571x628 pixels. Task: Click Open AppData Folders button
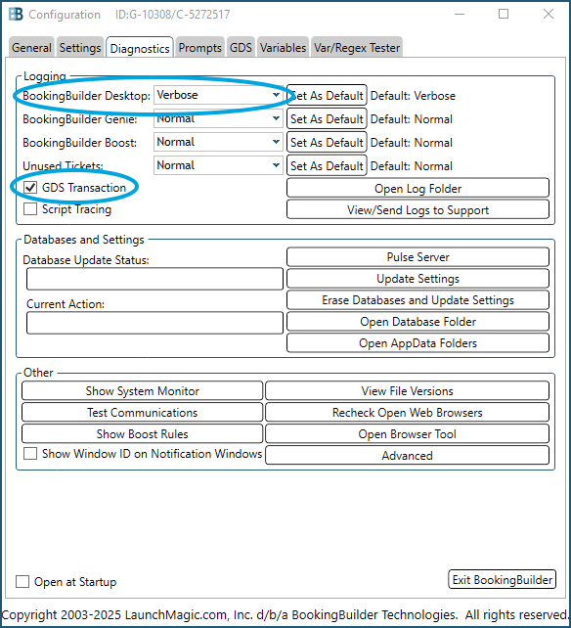(x=417, y=343)
